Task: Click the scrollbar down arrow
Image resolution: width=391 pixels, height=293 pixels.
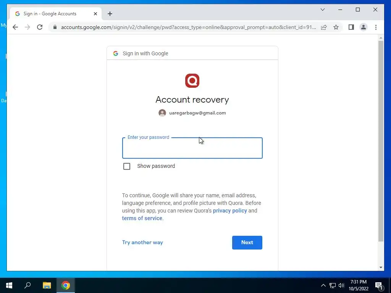Action: [381, 267]
